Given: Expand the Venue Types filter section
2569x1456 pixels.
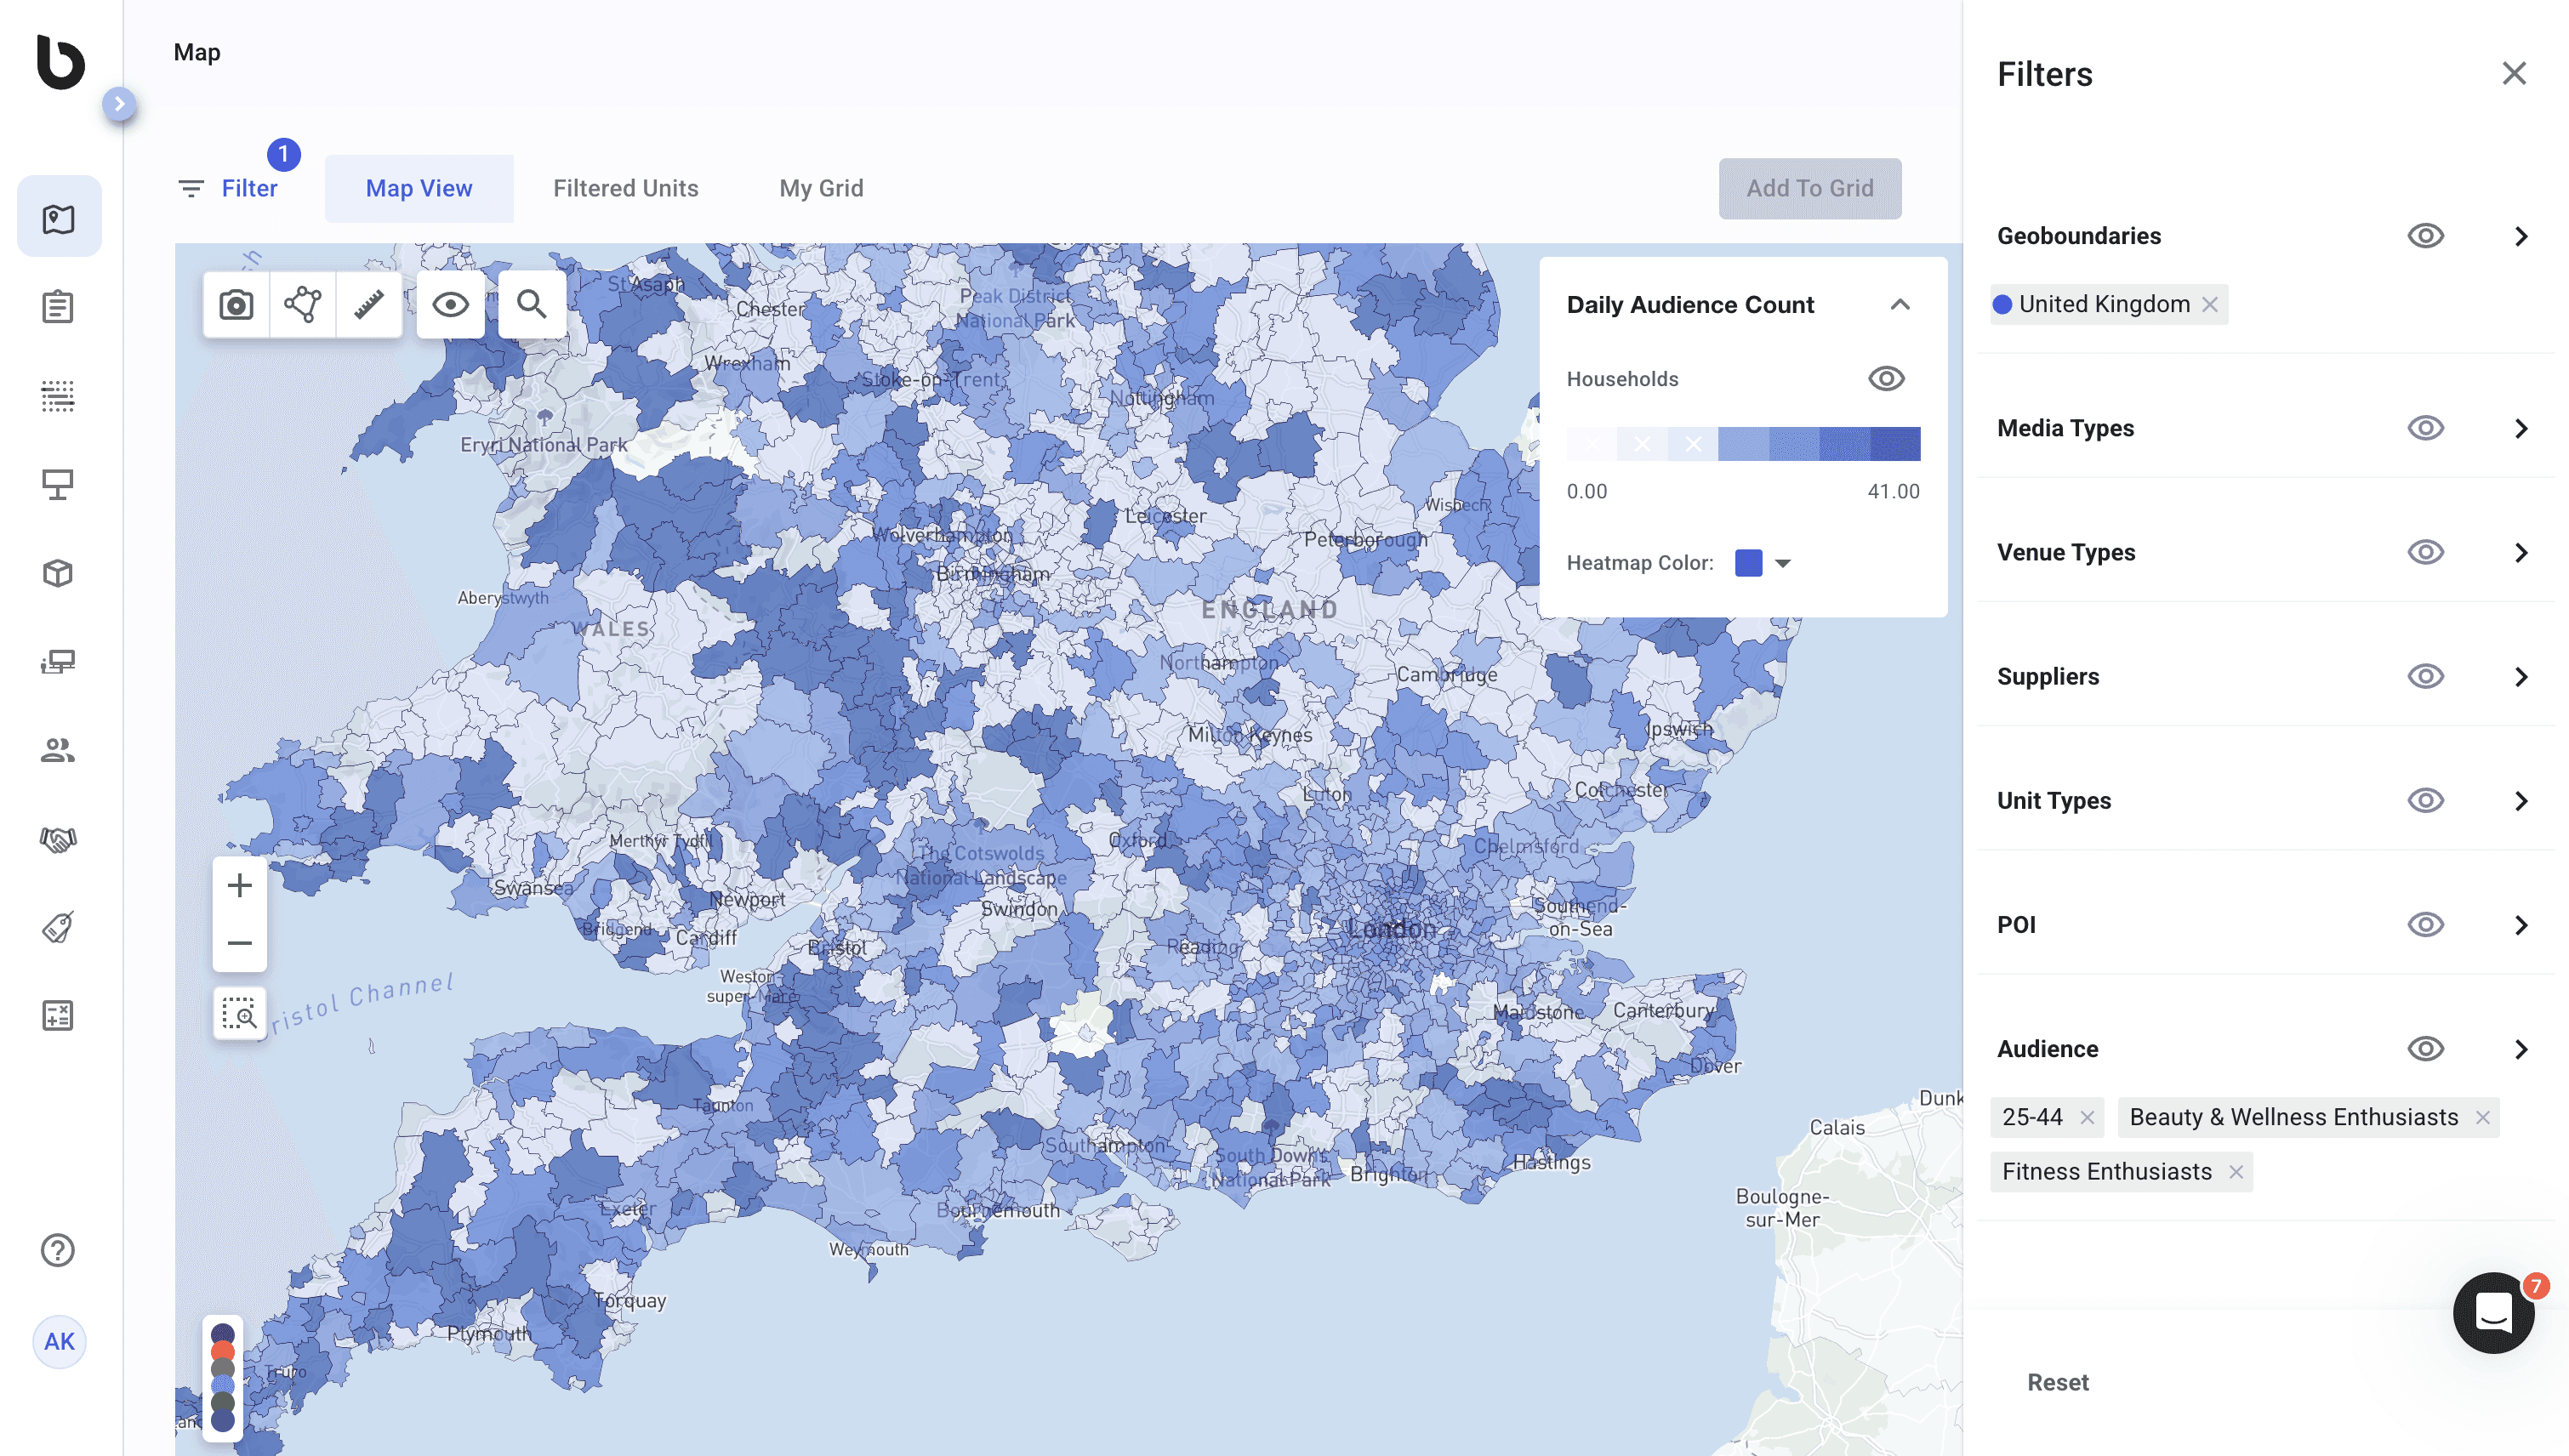Looking at the screenshot, I should click(2520, 553).
